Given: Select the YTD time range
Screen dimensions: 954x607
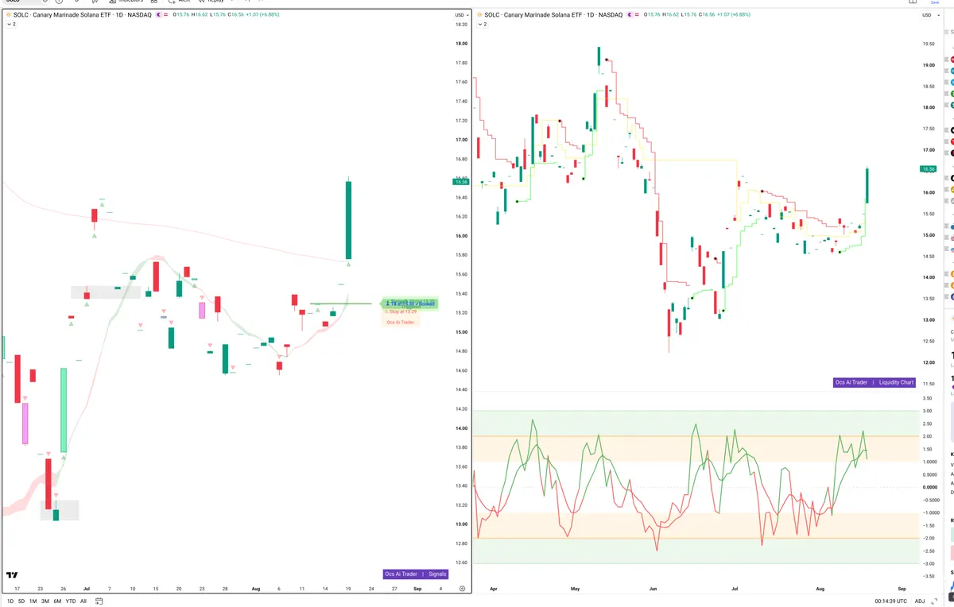Looking at the screenshot, I should pyautogui.click(x=70, y=601).
